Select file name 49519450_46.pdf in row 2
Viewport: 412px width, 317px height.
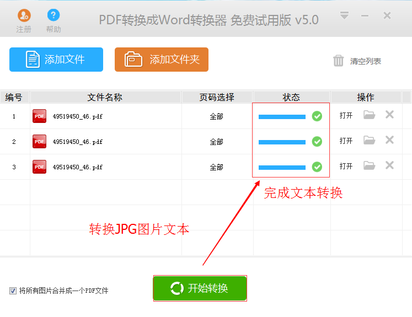point(78,142)
